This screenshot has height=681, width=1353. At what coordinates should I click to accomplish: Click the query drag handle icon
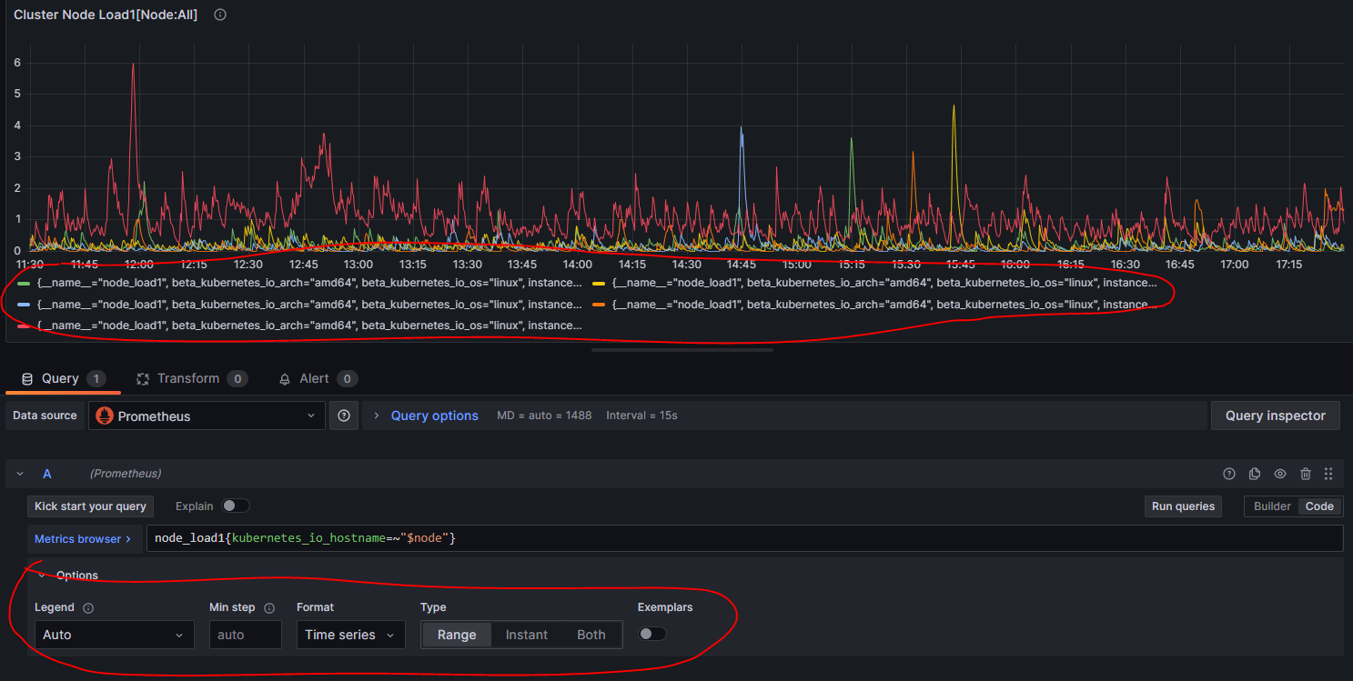[1328, 474]
